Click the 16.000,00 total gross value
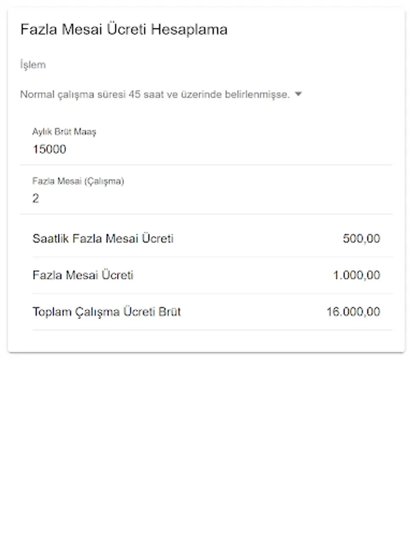Viewport: 412px width, 549px height. (353, 312)
